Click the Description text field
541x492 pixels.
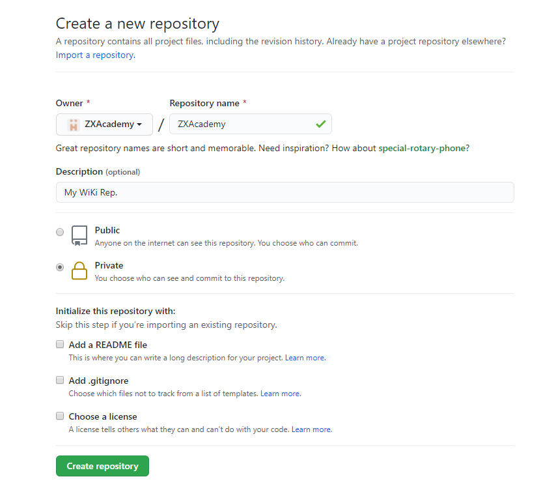point(284,192)
